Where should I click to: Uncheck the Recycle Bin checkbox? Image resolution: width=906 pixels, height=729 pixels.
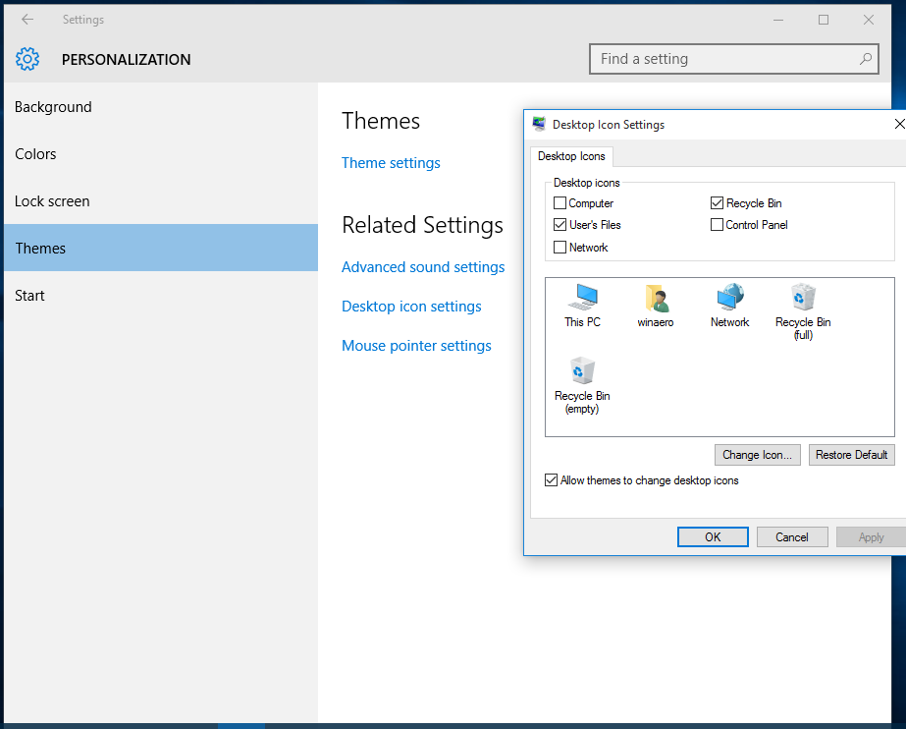coord(718,203)
